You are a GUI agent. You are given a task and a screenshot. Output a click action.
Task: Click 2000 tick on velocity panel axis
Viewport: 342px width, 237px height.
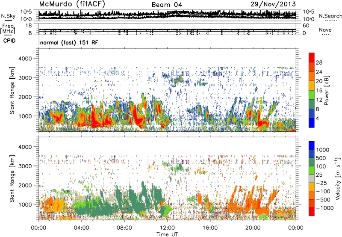(25, 185)
